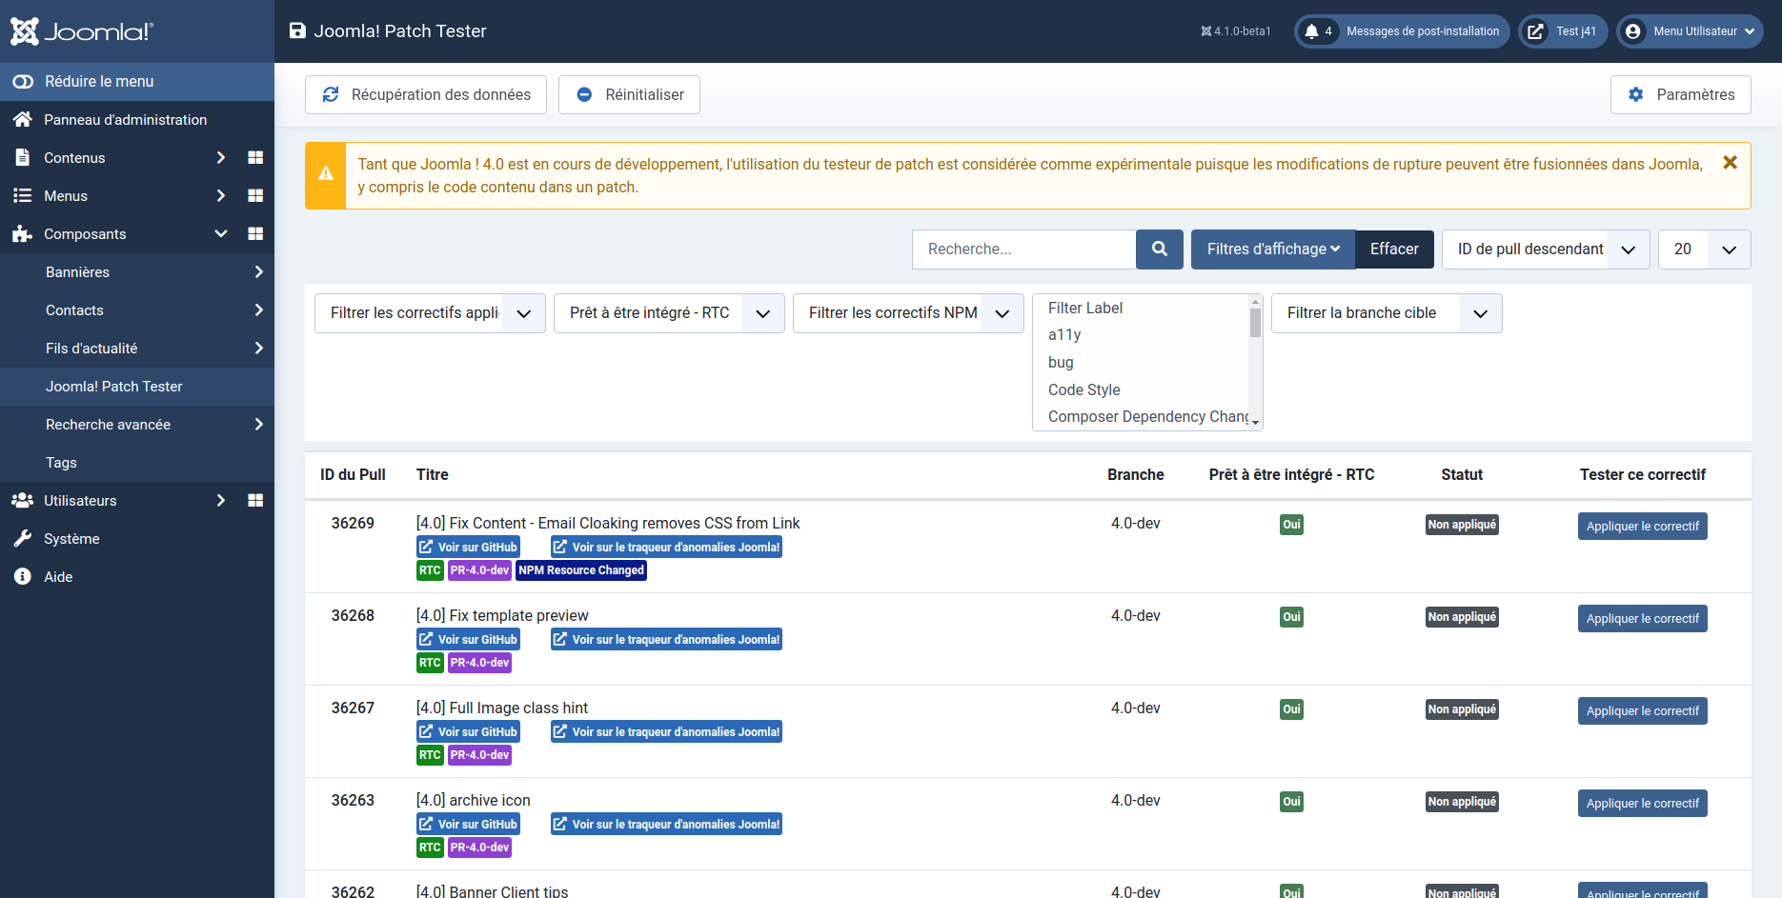Open Test j41 site preview link
Image resolution: width=1782 pixels, height=898 pixels.
1563,31
